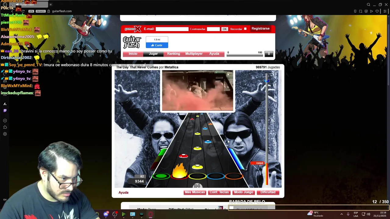
Task: Click the vertical rock meter bar in game
Action: point(267,130)
